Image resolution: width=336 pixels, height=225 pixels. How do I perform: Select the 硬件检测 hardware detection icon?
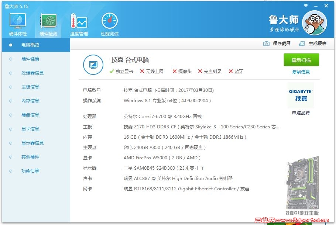click(48, 24)
